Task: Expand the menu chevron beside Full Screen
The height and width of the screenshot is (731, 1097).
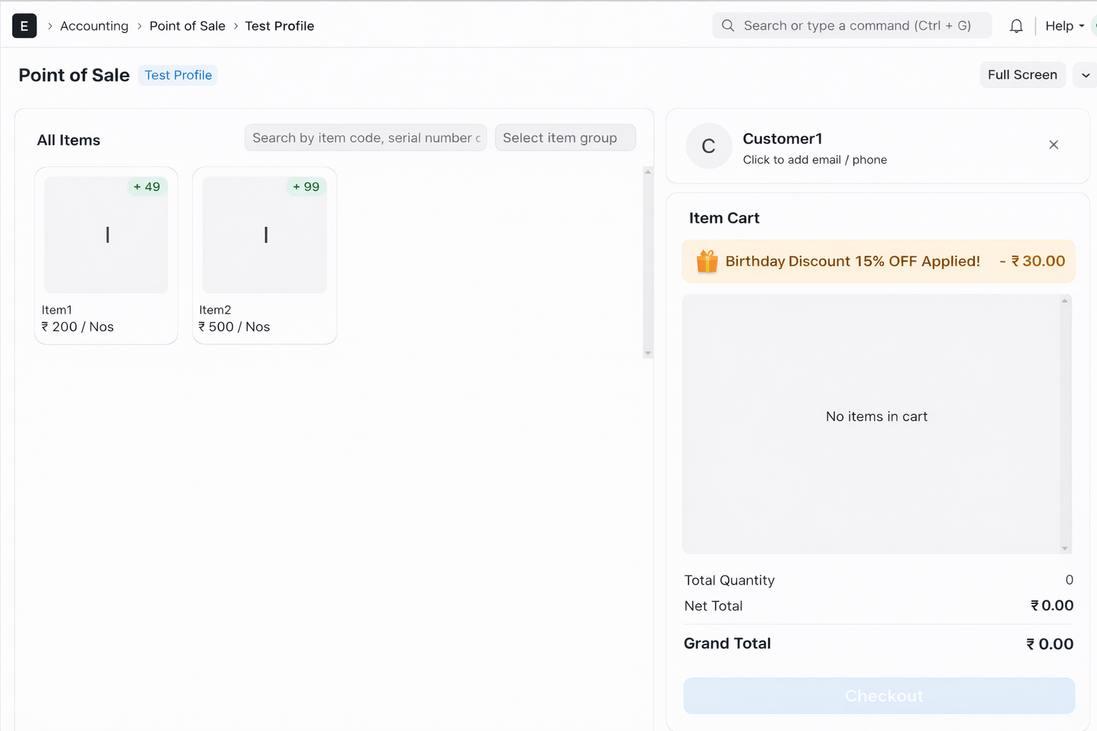Action: click(x=1086, y=75)
